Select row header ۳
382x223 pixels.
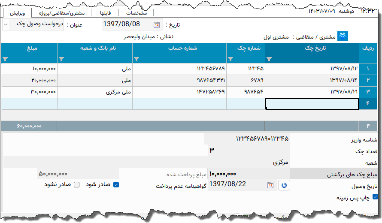point(368,92)
